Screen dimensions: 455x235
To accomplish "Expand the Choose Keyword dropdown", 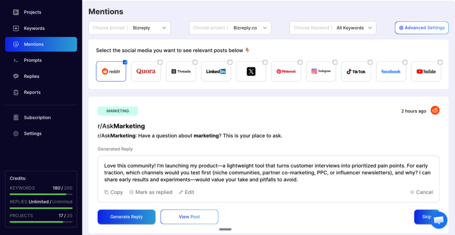I will [333, 28].
